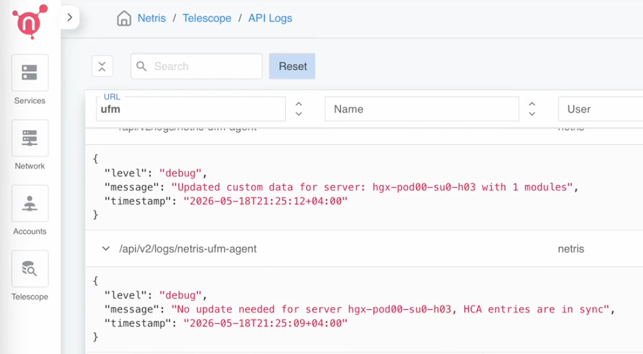Screen dimensions: 643x354
Task: Click the Accounts label in sidebar
Action: (29, 231)
